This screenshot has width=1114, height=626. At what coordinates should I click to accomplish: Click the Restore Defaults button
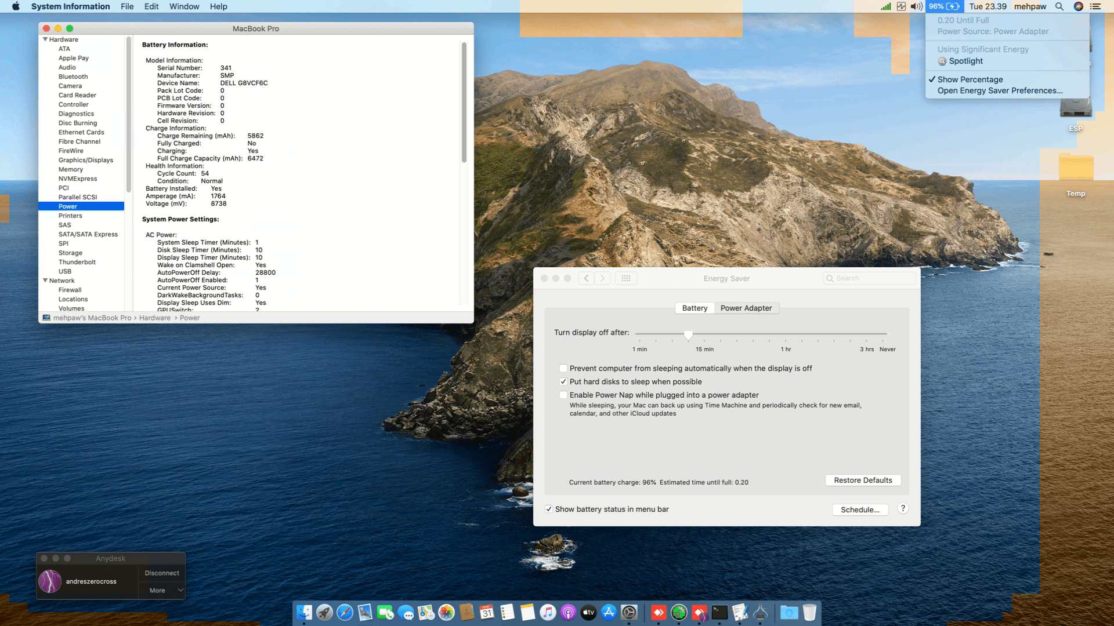pyautogui.click(x=863, y=480)
